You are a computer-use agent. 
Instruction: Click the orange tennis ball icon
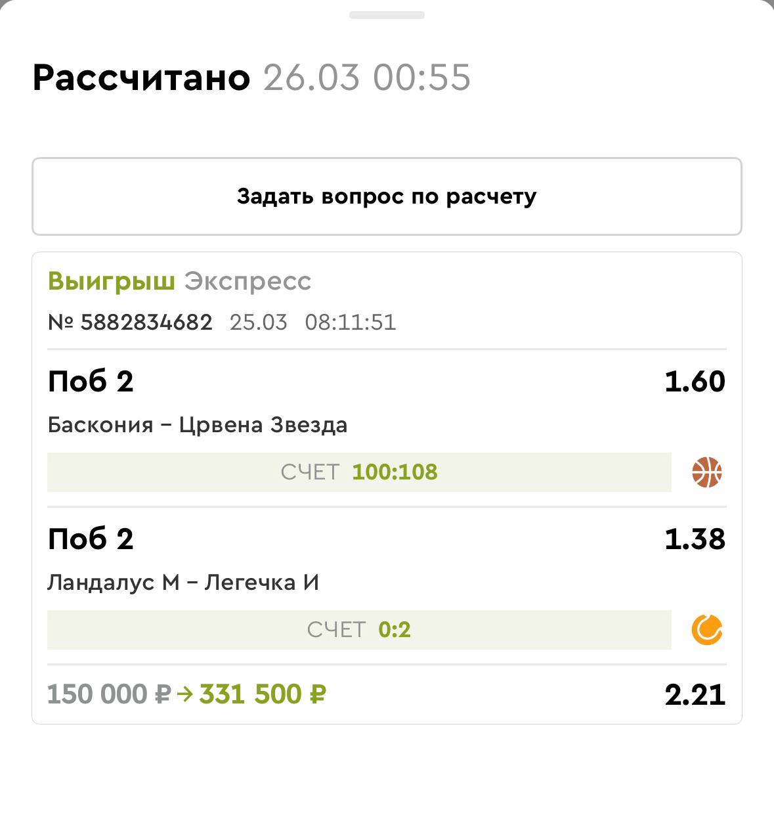[706, 630]
